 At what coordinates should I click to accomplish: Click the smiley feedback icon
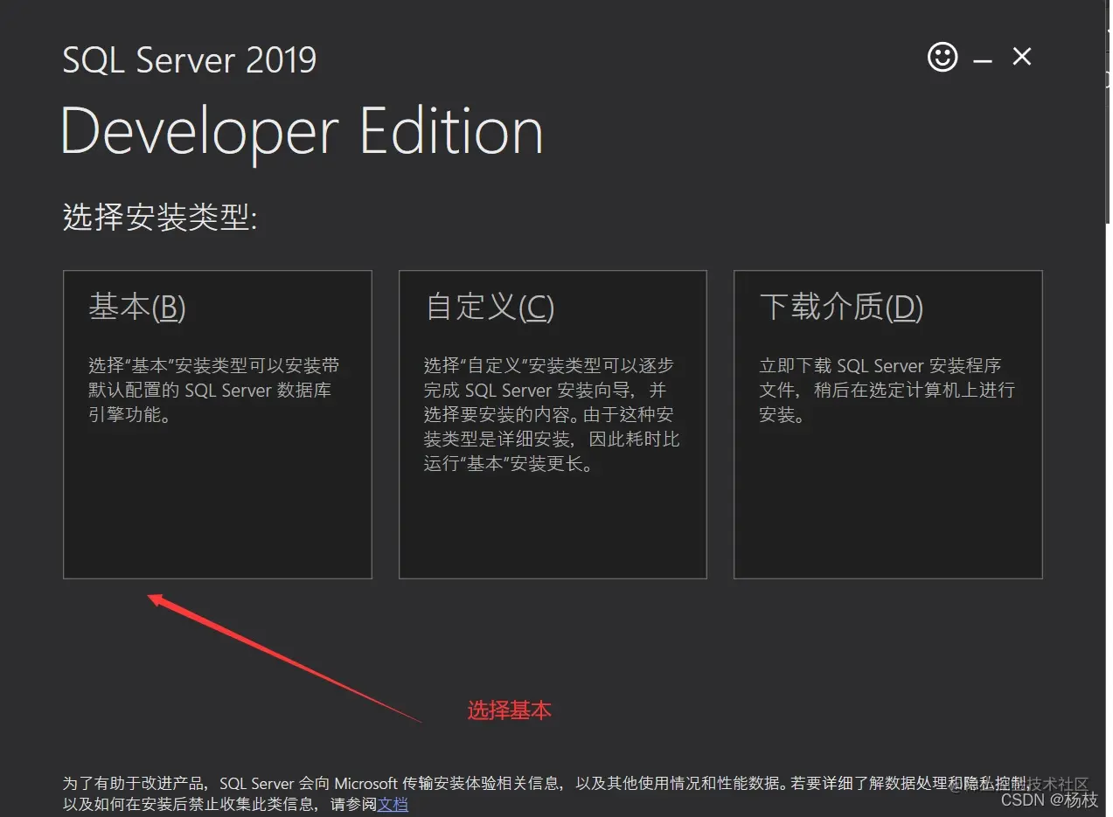[x=942, y=58]
